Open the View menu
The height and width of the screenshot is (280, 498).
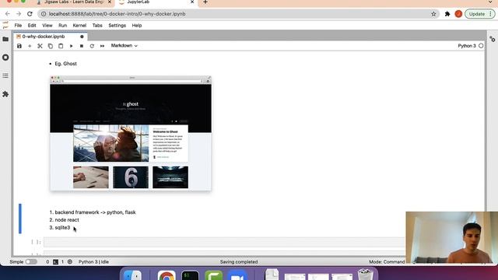[47, 26]
